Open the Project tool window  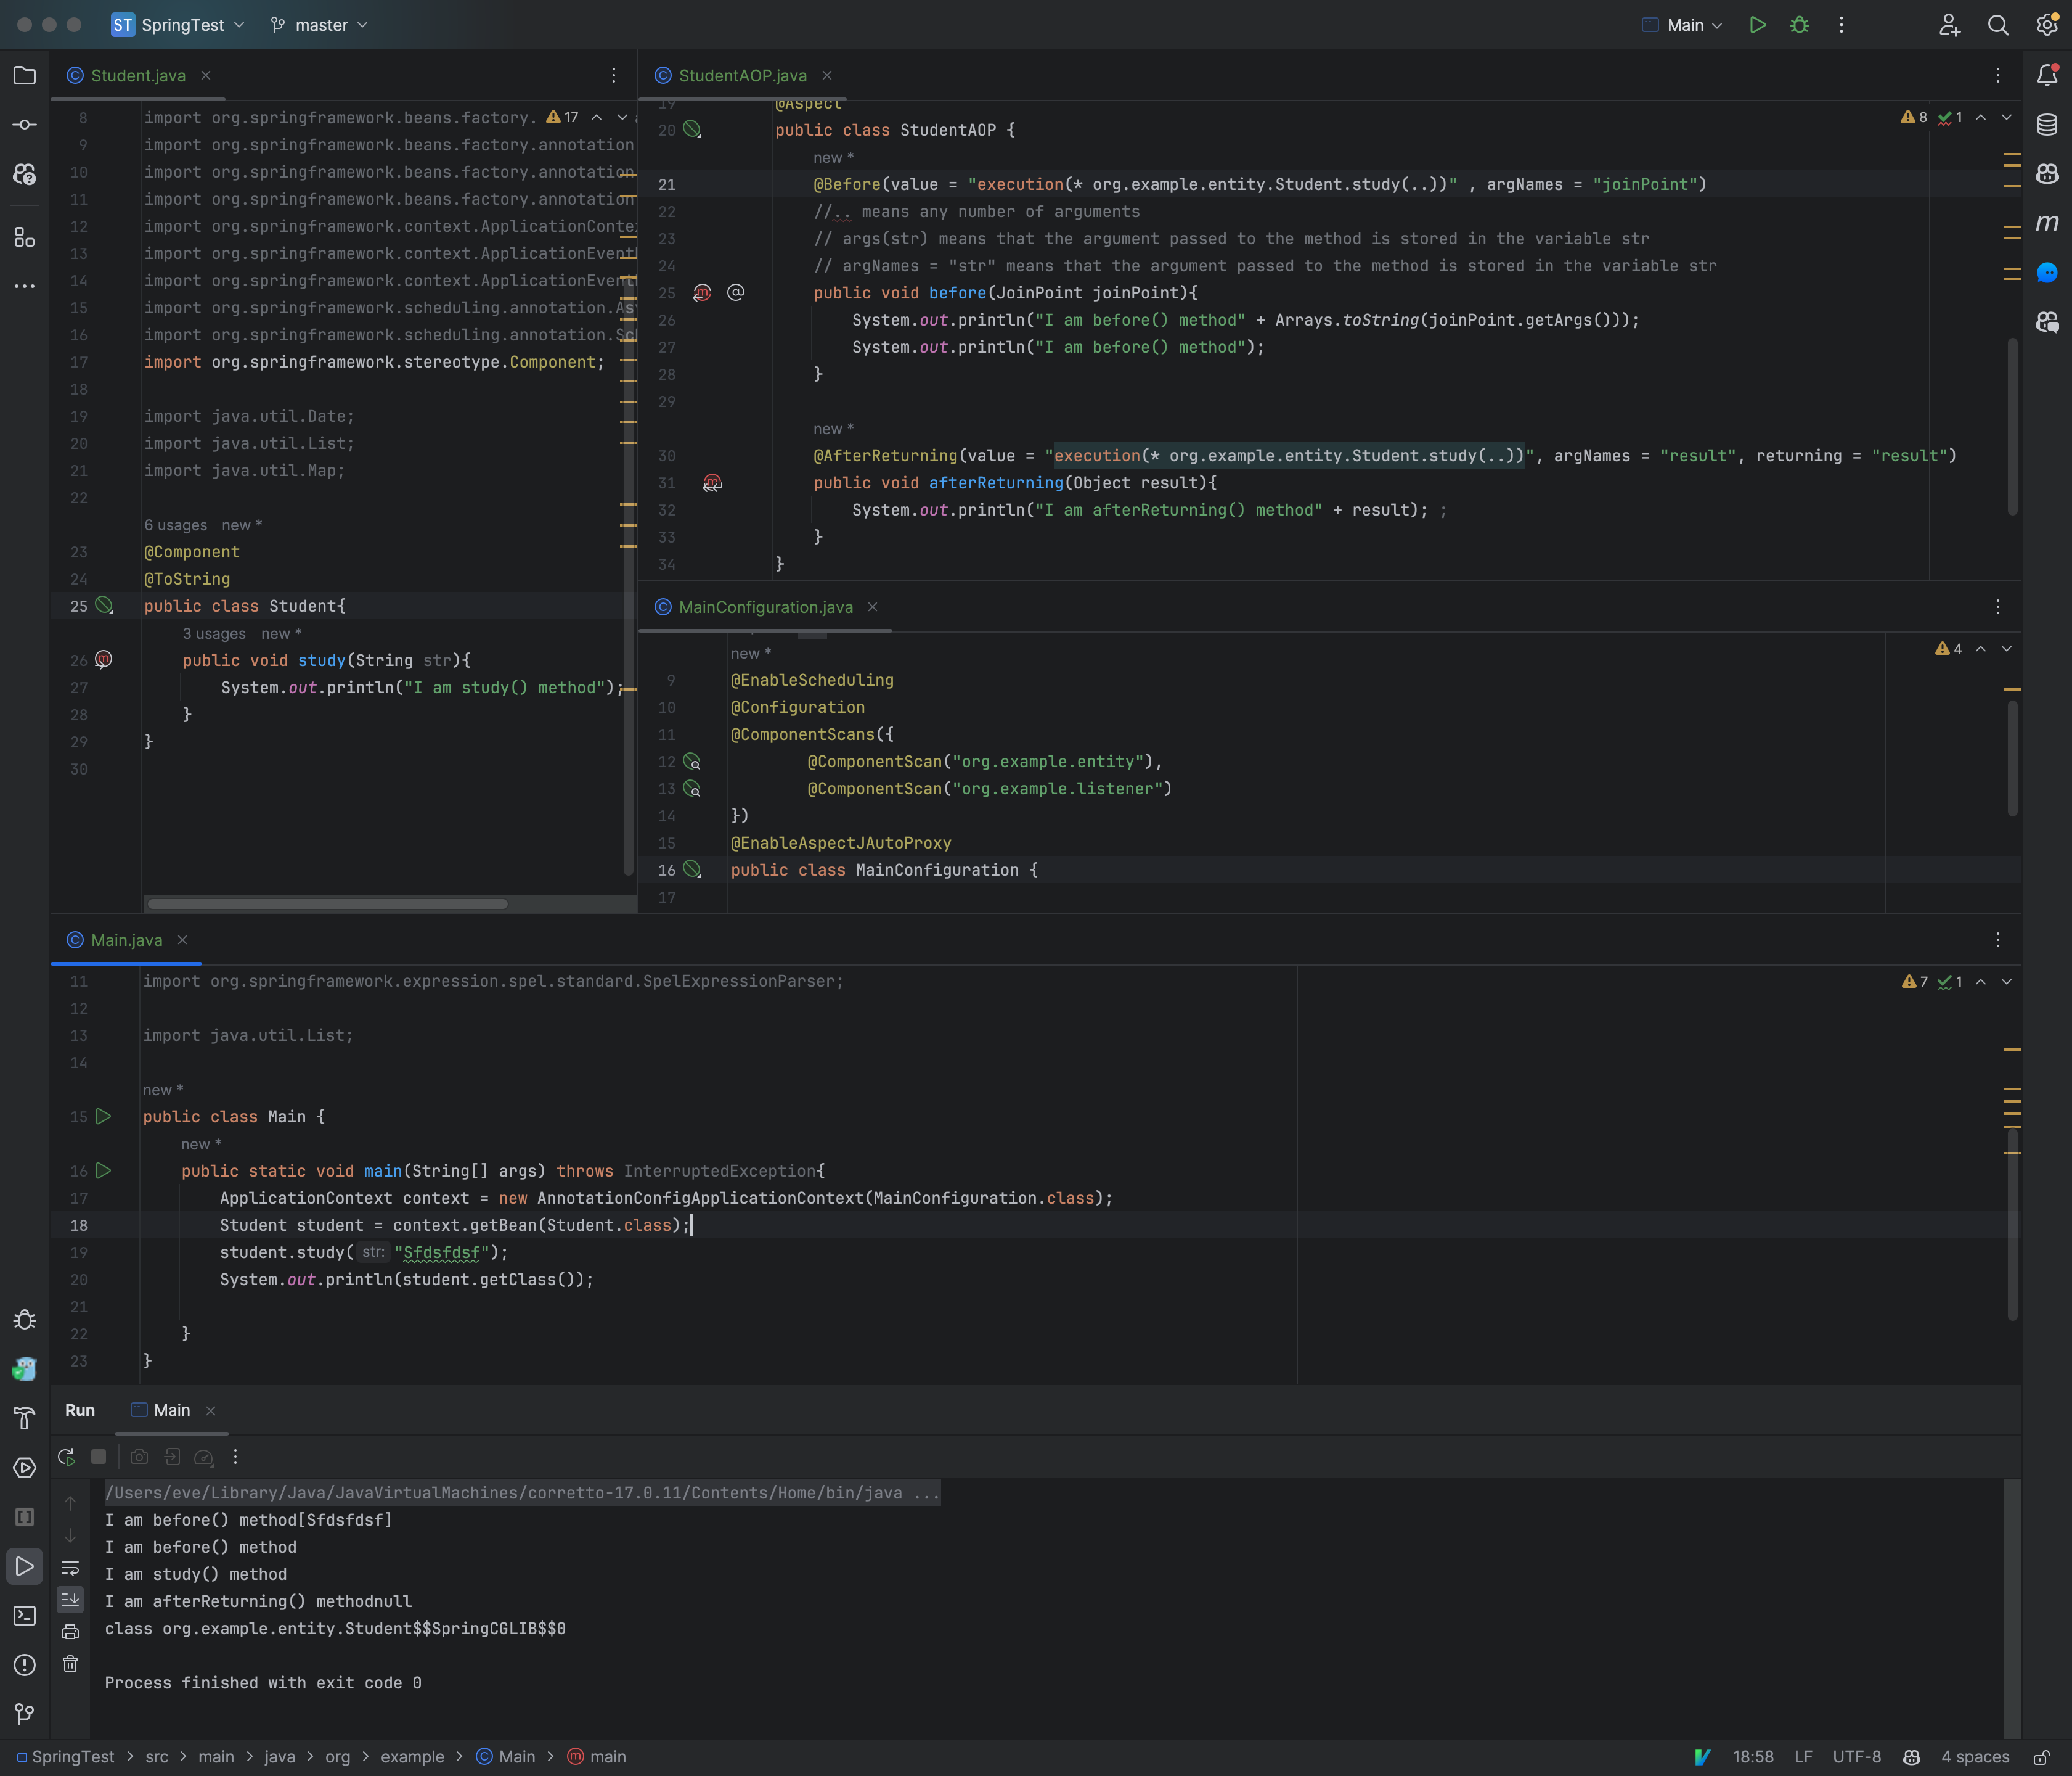click(x=25, y=75)
